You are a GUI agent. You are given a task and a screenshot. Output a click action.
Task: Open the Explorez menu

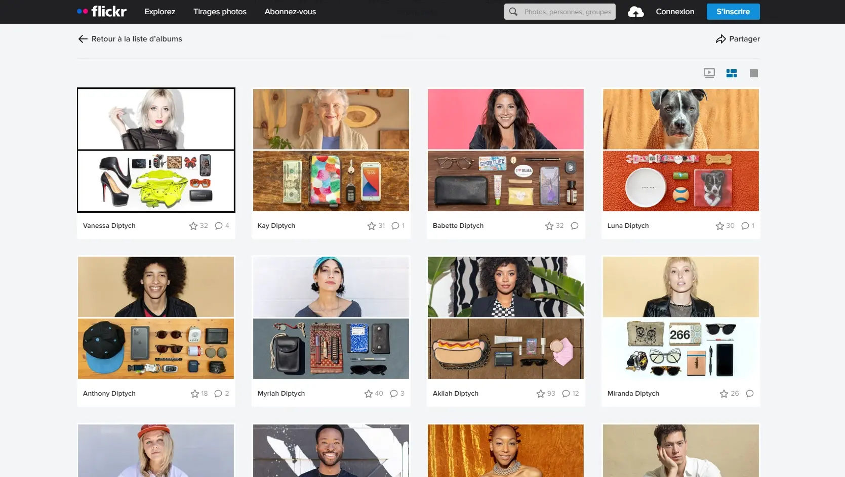pos(160,12)
